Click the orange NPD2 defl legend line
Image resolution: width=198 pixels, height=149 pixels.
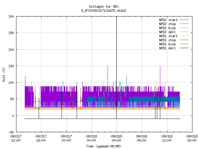tap(184, 32)
